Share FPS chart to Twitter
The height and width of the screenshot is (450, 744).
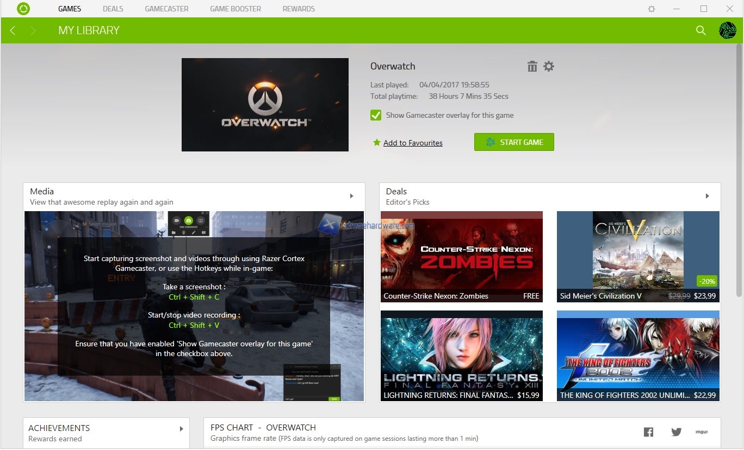click(676, 432)
